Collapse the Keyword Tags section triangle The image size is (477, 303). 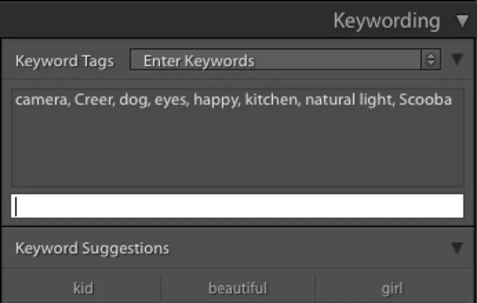457,60
